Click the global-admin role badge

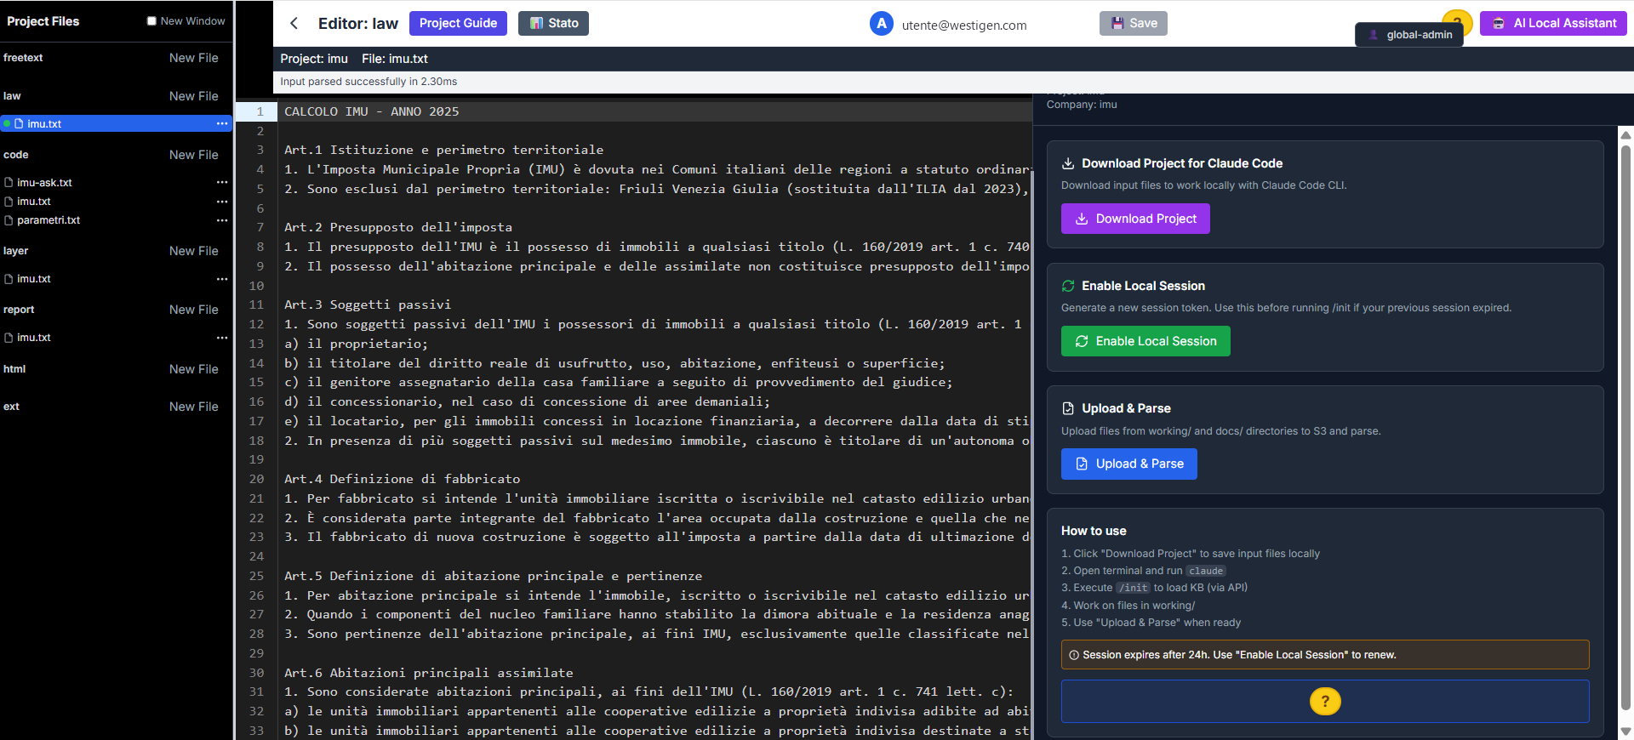pos(1409,35)
